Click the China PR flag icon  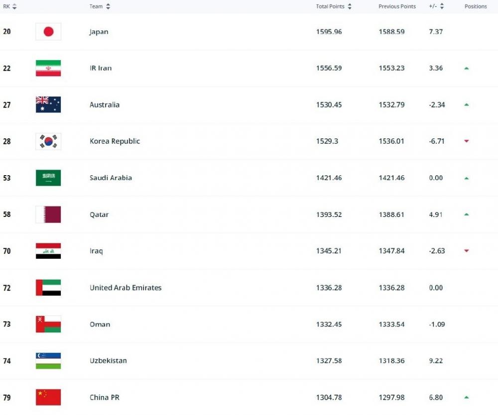pos(48,397)
